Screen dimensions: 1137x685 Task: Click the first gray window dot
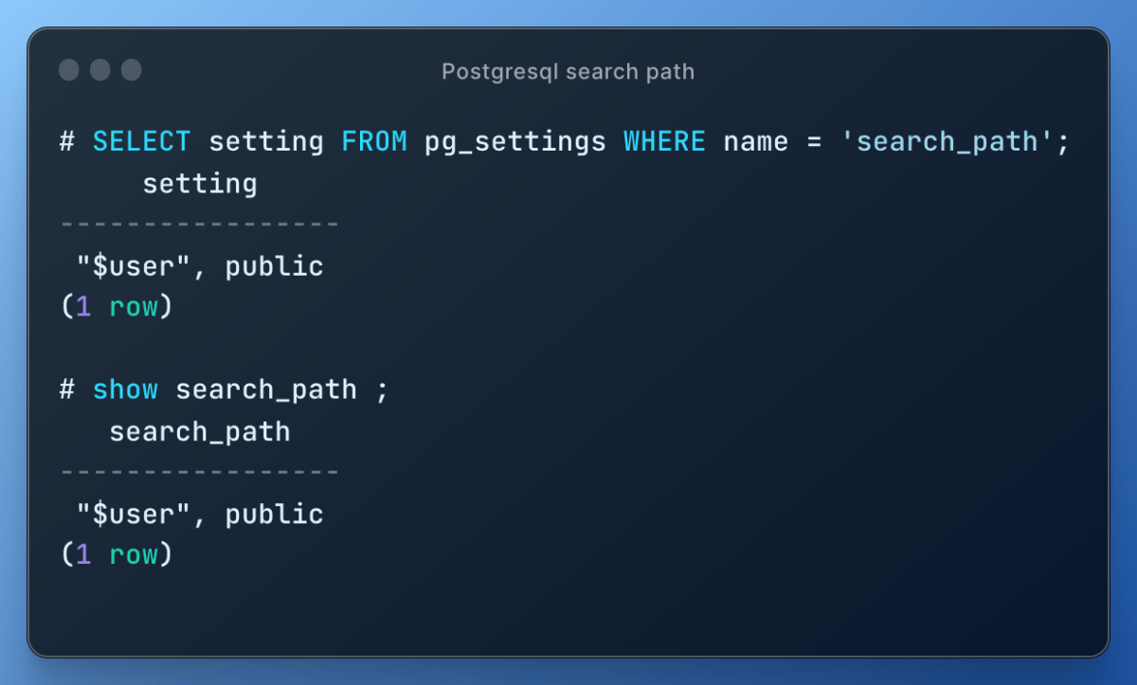click(69, 70)
